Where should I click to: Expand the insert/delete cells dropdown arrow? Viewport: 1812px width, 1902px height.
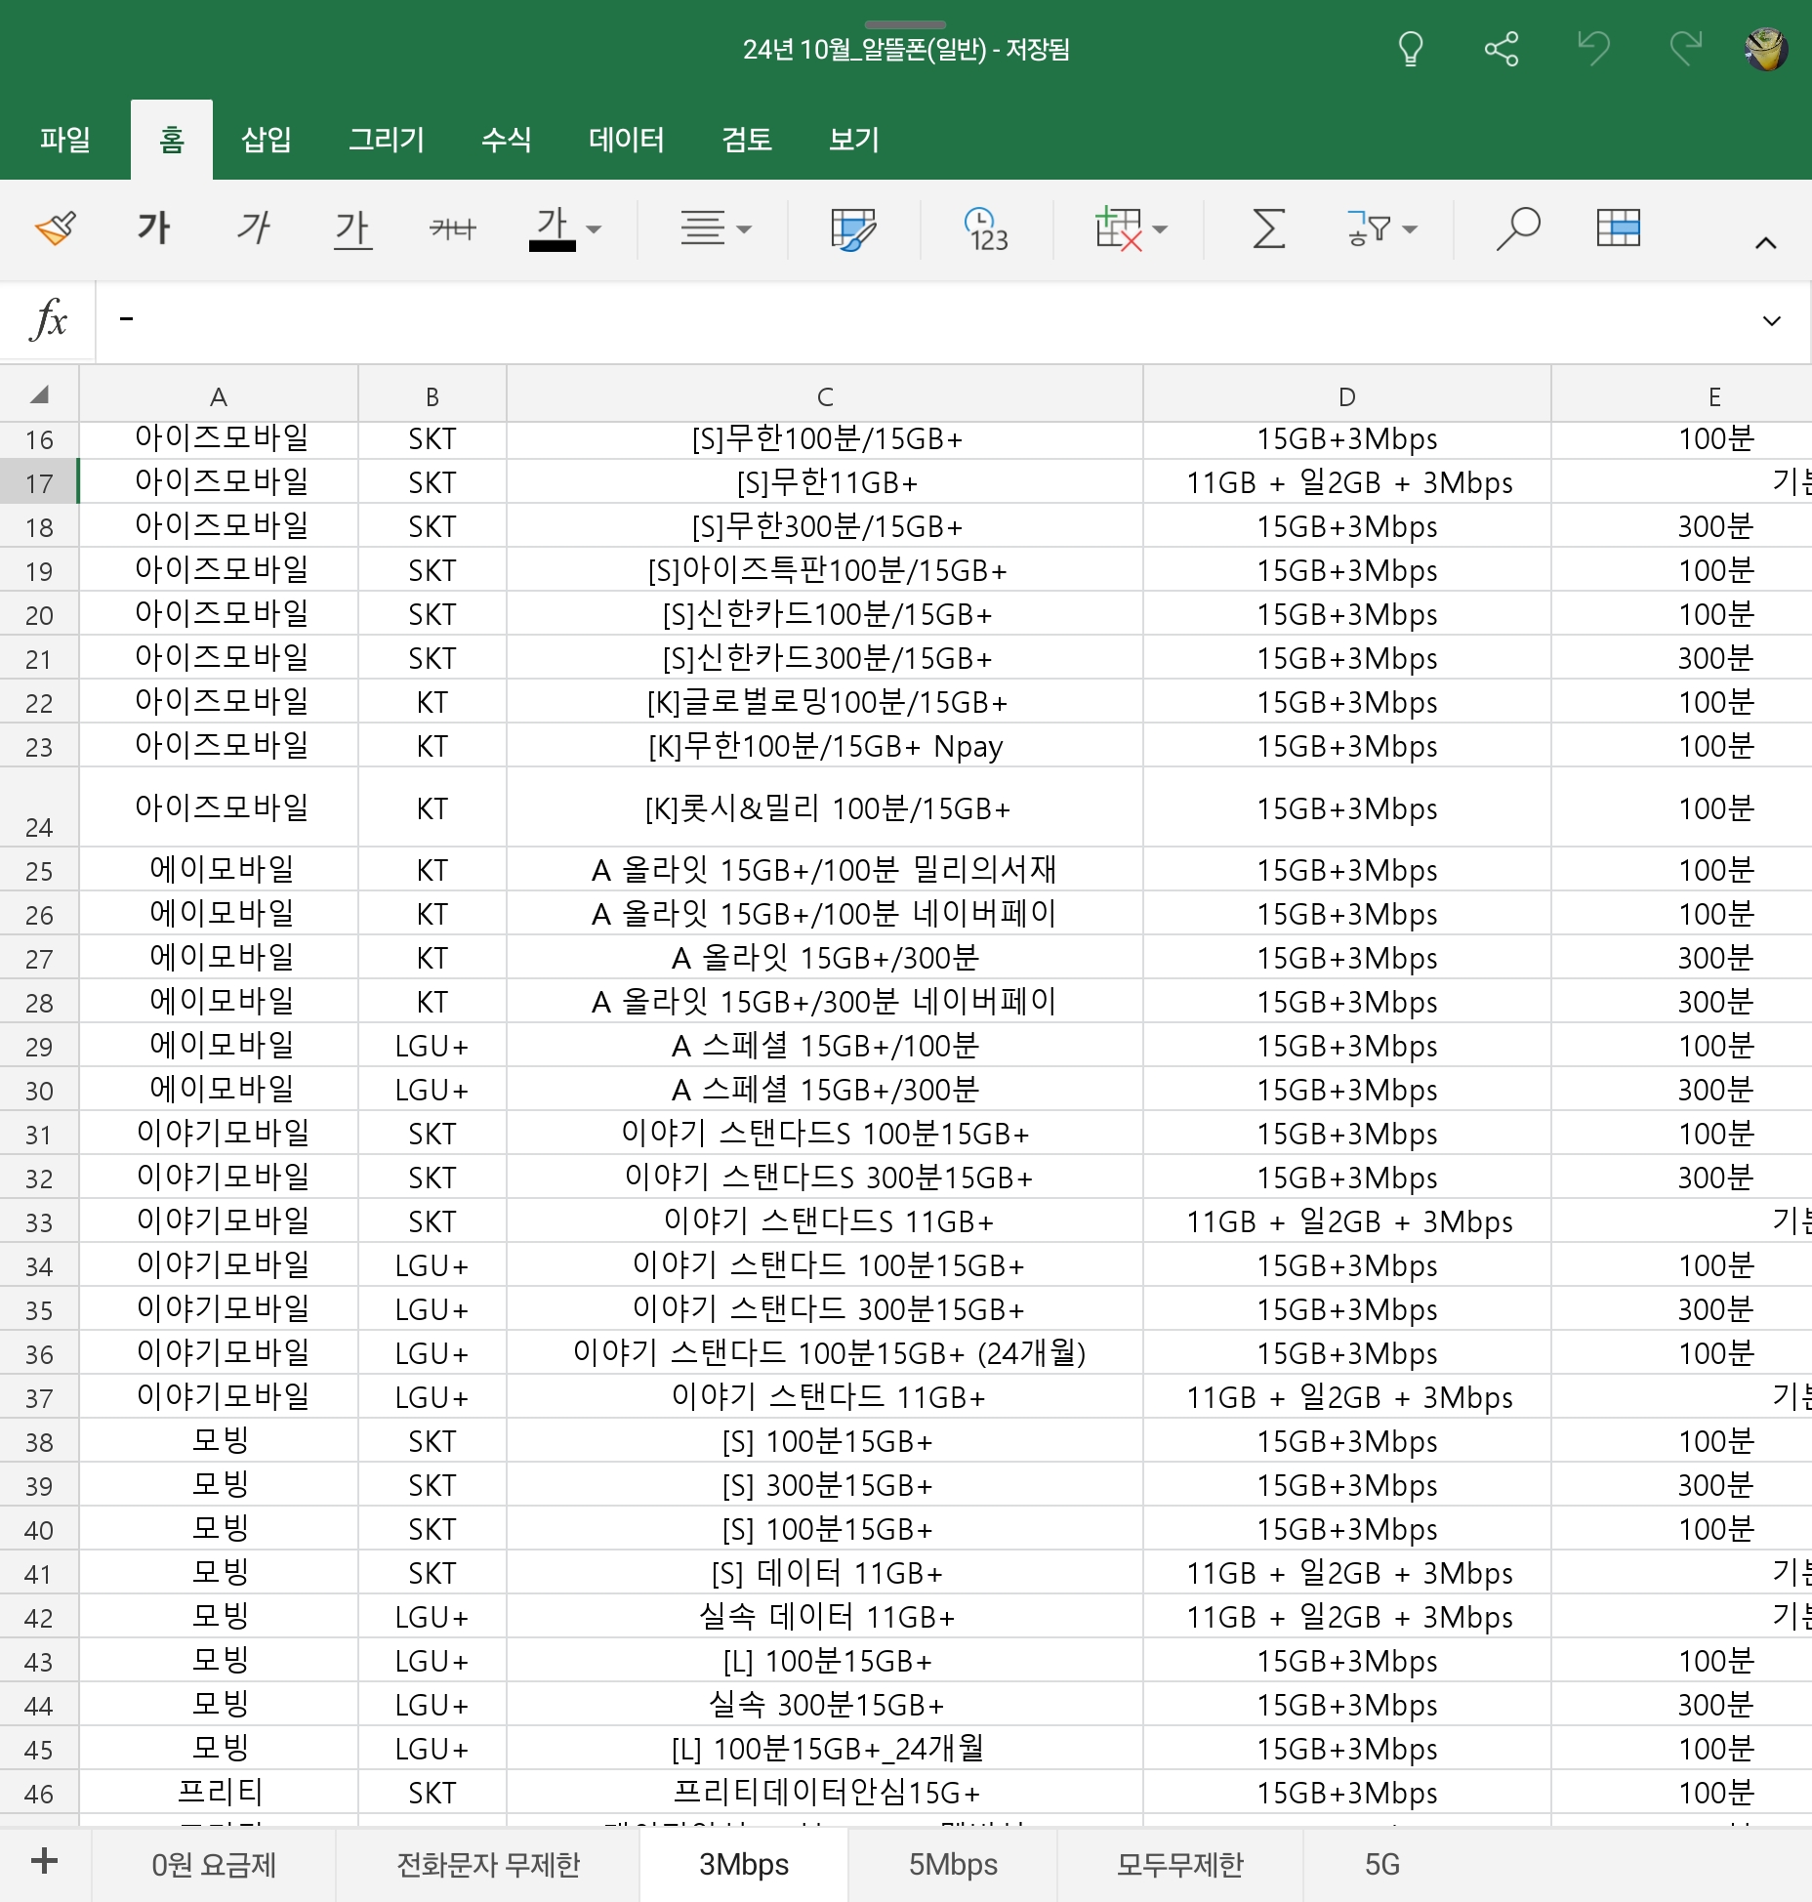click(x=1160, y=230)
